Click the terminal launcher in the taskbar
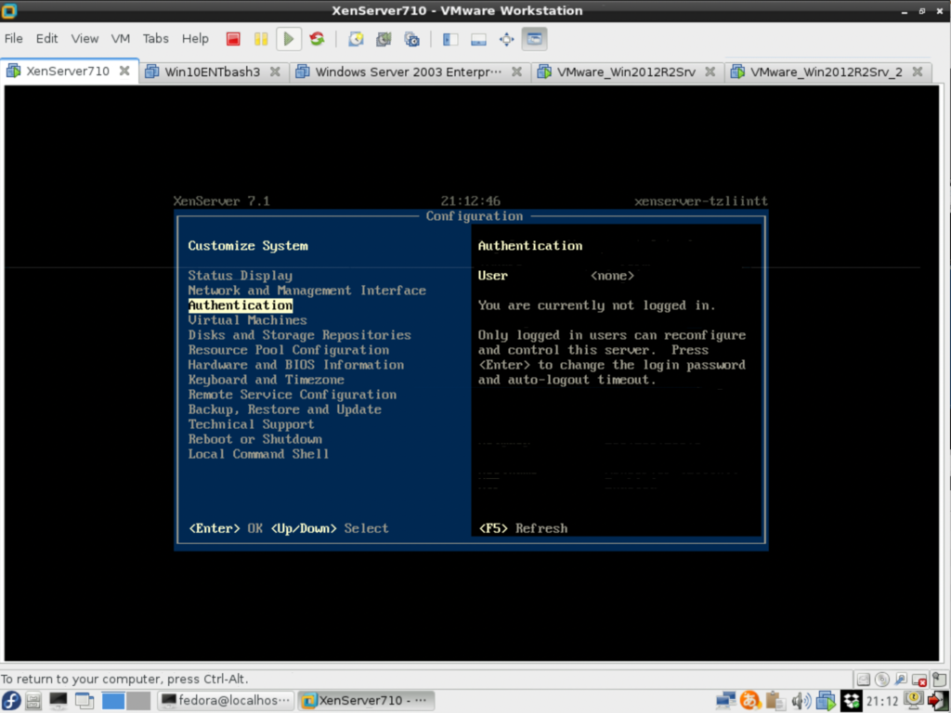This screenshot has height=713, width=951. coord(59,701)
